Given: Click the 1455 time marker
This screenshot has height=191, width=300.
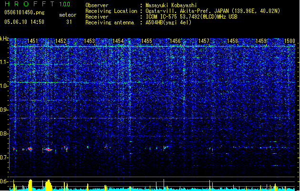Looking at the screenshot, I should click(x=146, y=41).
